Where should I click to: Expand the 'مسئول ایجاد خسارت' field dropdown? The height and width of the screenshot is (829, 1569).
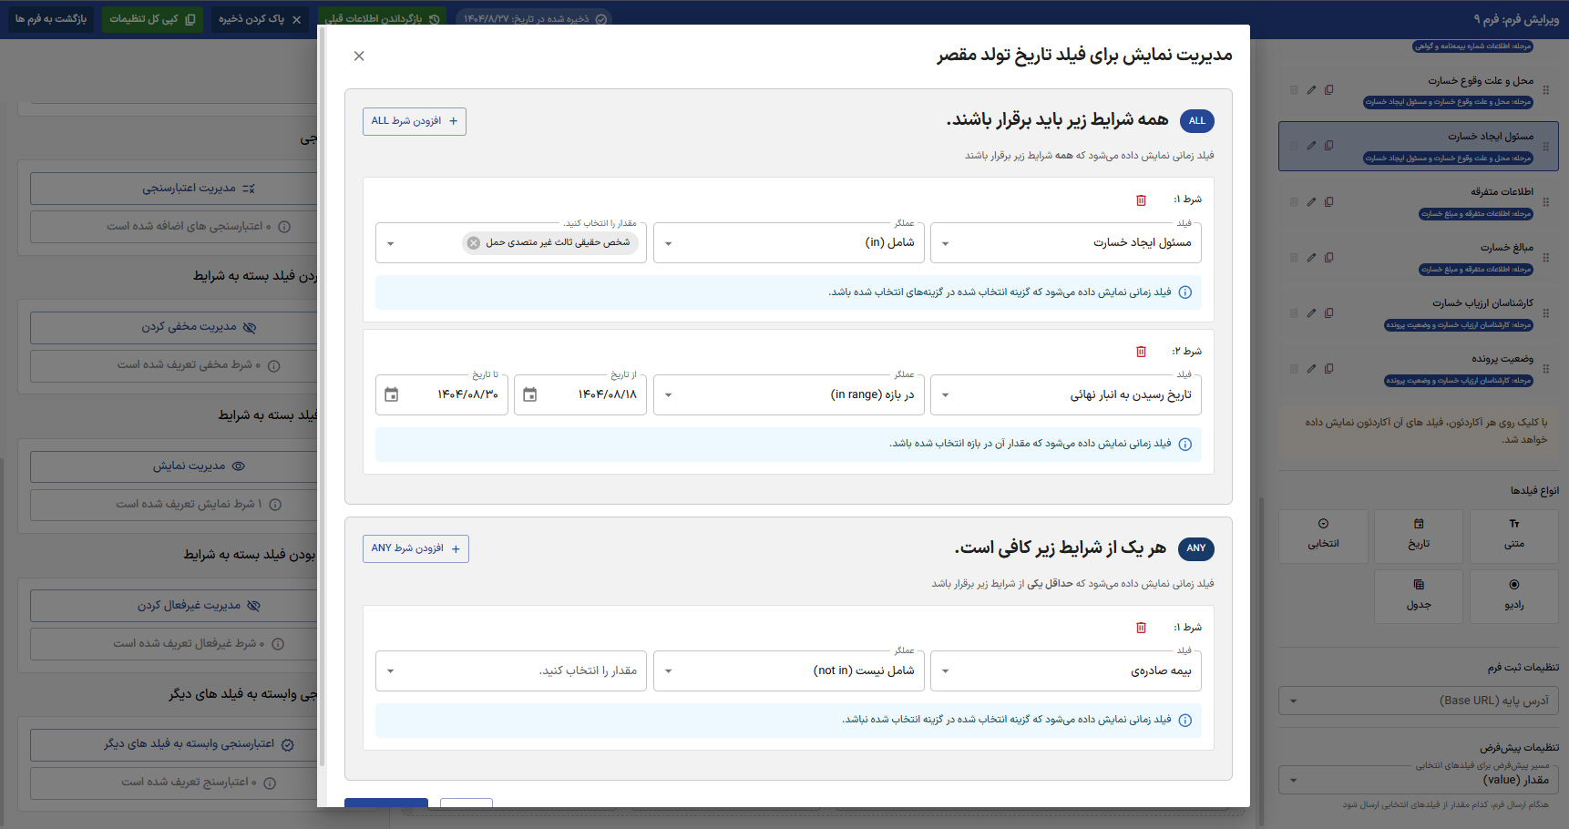click(945, 243)
